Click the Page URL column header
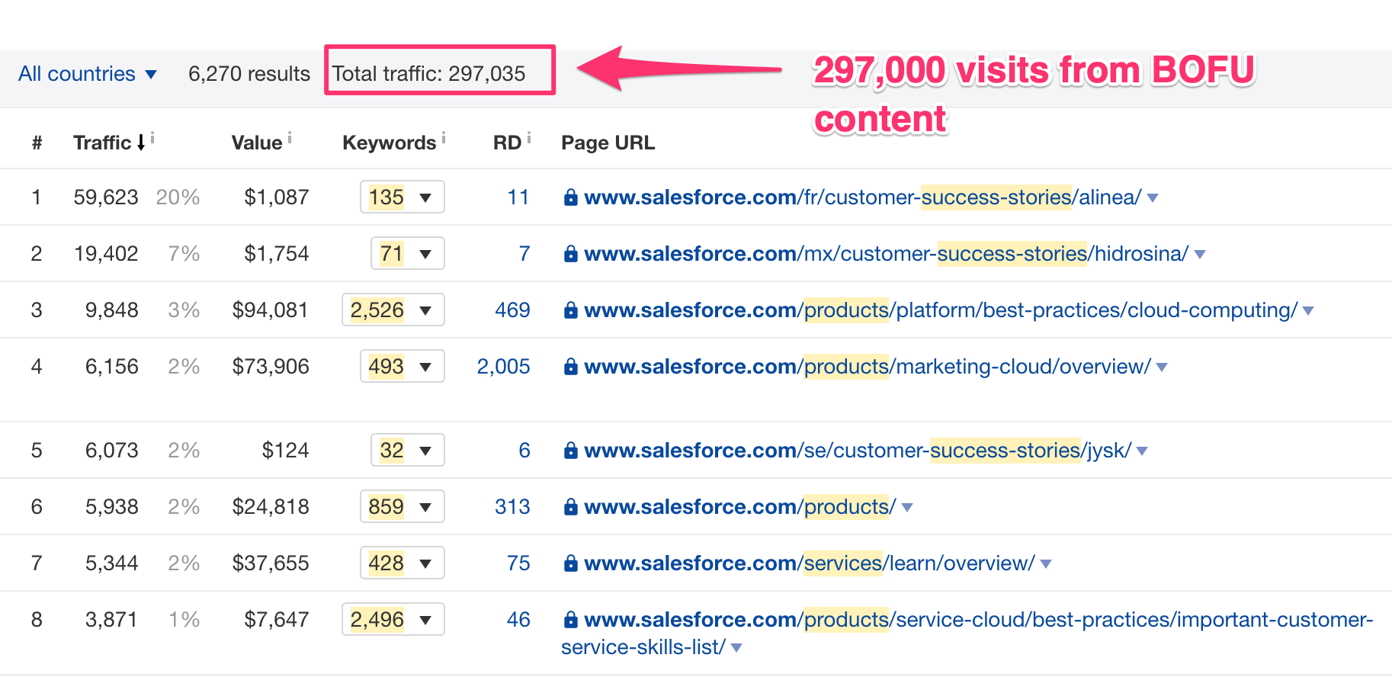Viewport: 1392px width, 677px height. pyautogui.click(x=608, y=143)
